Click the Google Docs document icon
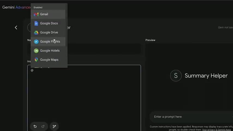 [36, 23]
